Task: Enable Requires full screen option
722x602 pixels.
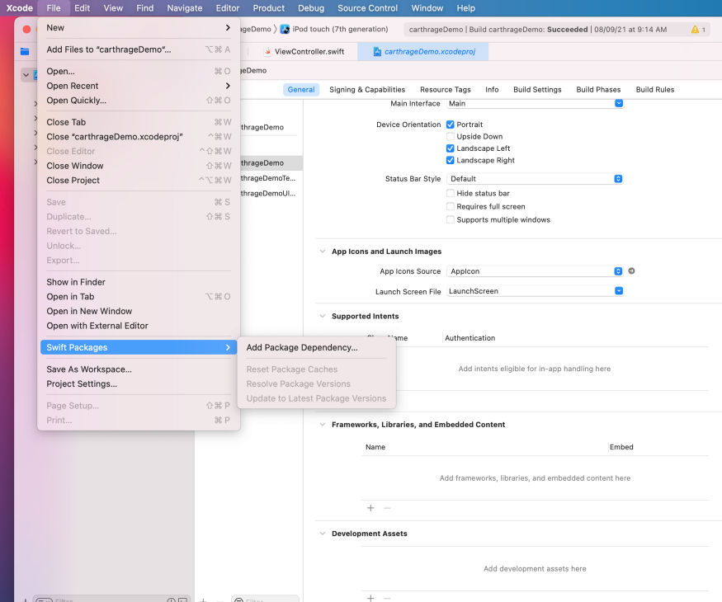Action: tap(451, 207)
